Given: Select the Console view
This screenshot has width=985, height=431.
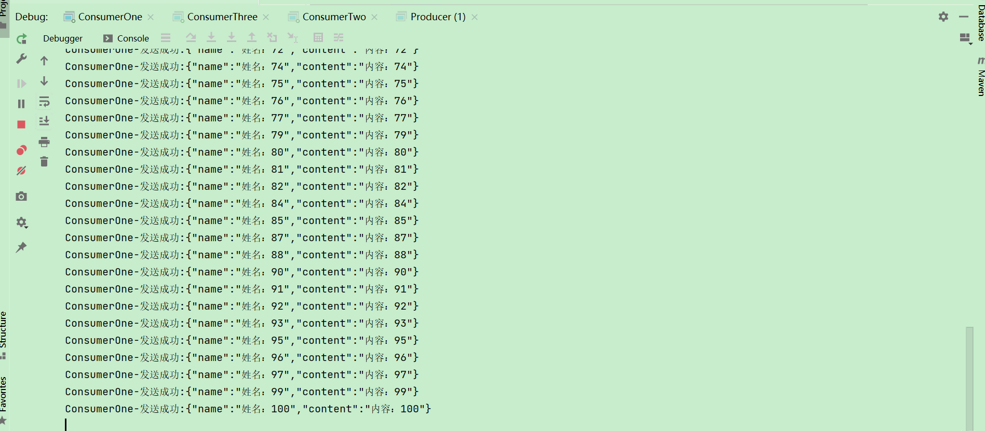Looking at the screenshot, I should point(126,38).
